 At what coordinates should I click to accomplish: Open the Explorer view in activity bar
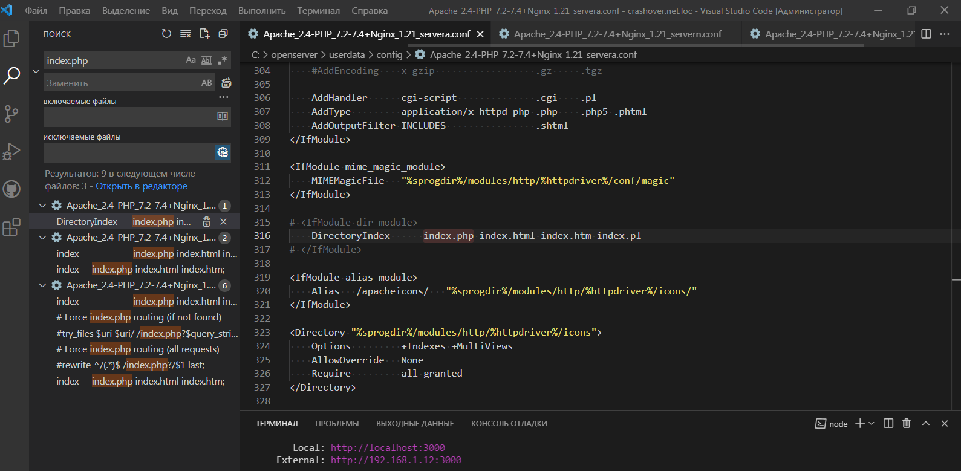[11, 39]
